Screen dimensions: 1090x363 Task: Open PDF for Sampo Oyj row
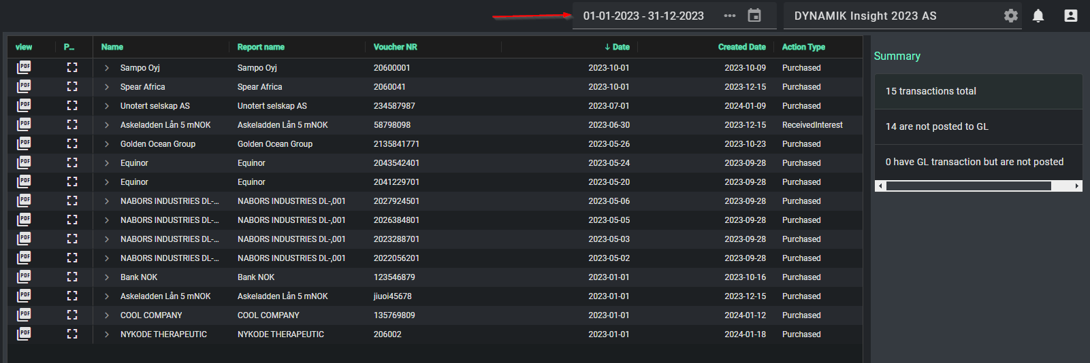(24, 67)
